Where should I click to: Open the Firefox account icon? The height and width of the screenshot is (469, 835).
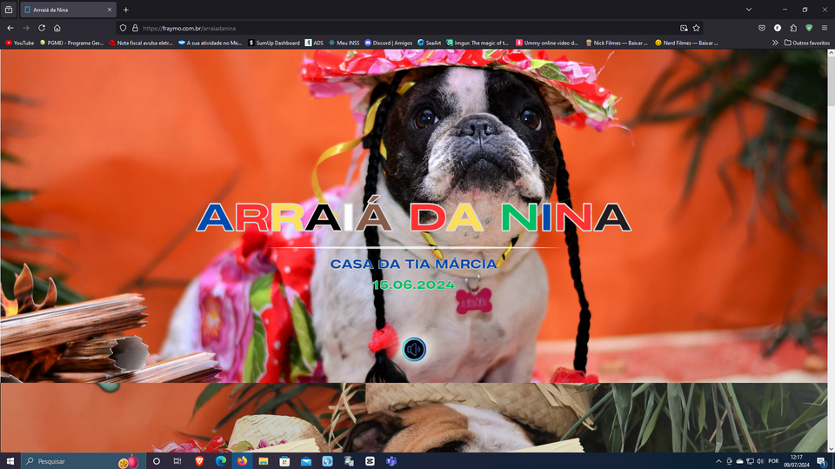(778, 28)
